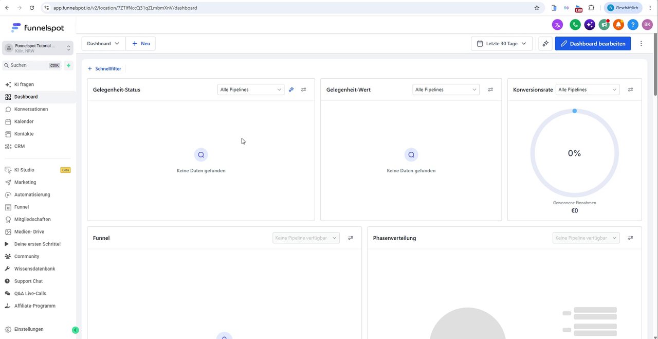The height and width of the screenshot is (339, 658).
Task: Click the purple language translate icon
Action: pos(557,25)
